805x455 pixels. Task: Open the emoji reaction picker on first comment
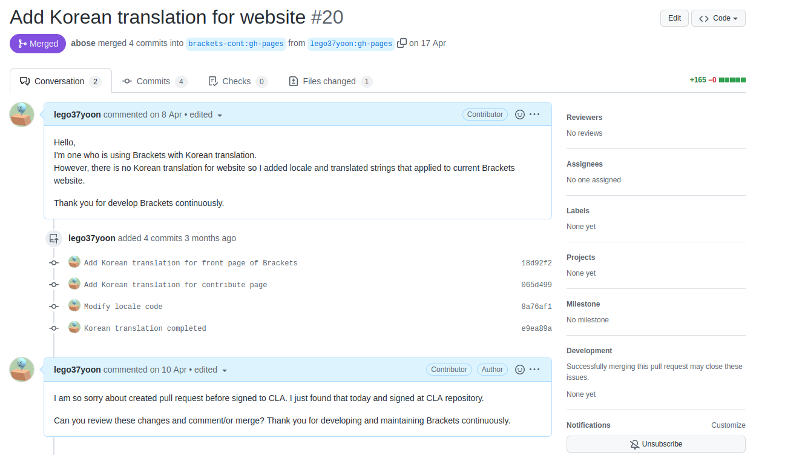coord(519,114)
